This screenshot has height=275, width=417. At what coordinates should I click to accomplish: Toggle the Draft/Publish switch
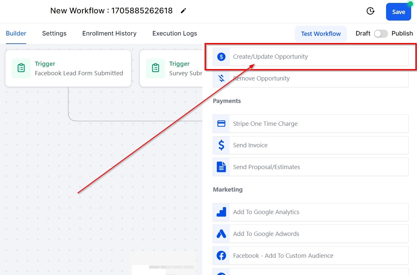381,34
